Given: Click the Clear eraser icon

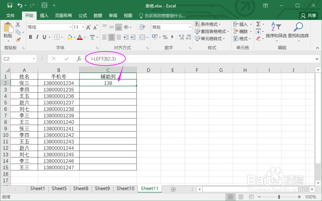Looking at the screenshot, I should [258, 38].
